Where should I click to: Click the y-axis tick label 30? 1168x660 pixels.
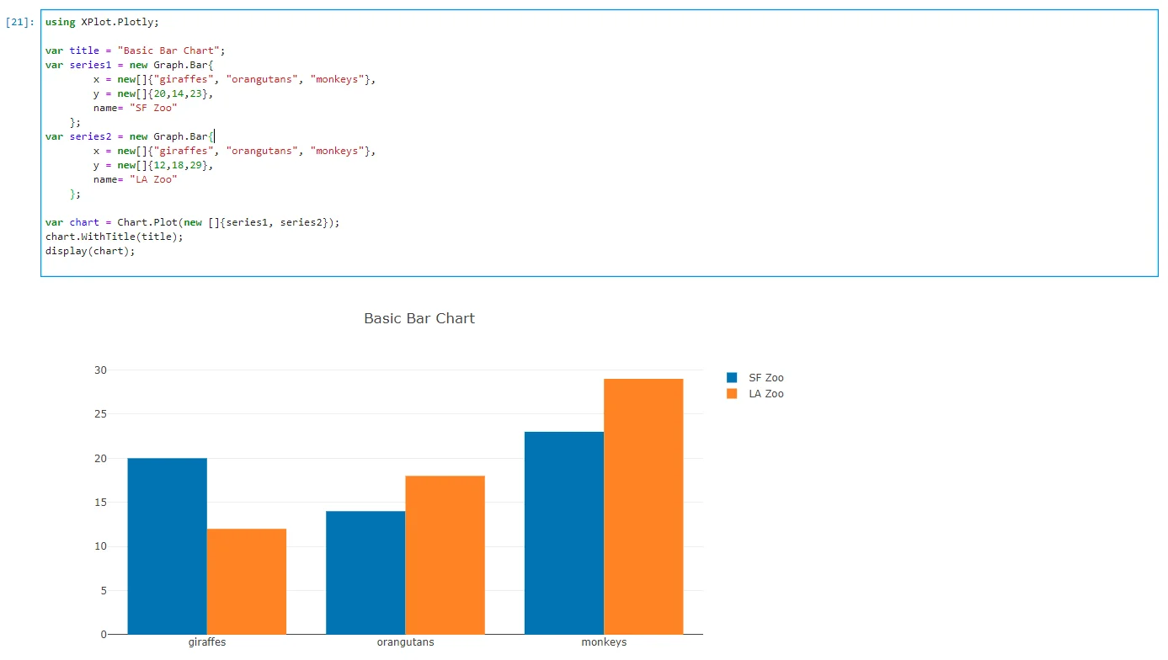[x=100, y=370]
